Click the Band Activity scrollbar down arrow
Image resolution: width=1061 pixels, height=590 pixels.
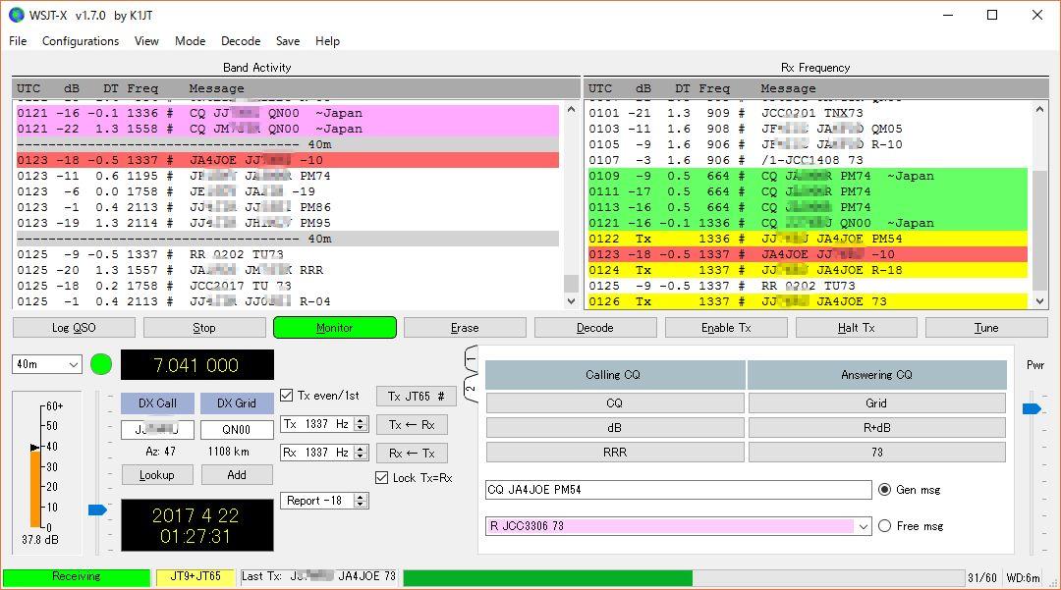(x=571, y=301)
